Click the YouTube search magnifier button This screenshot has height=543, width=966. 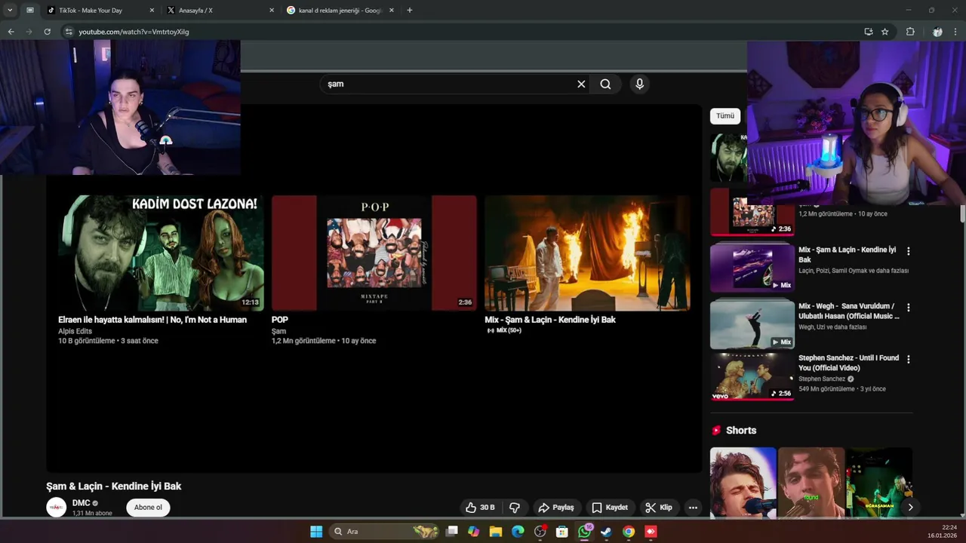605,84
